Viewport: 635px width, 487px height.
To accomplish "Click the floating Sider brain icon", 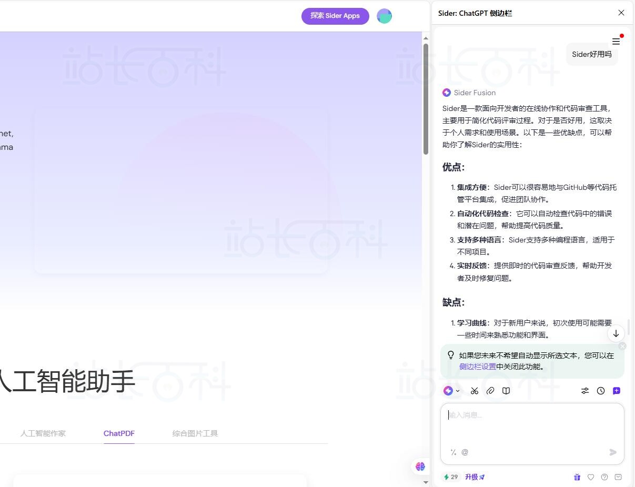I will [420, 466].
